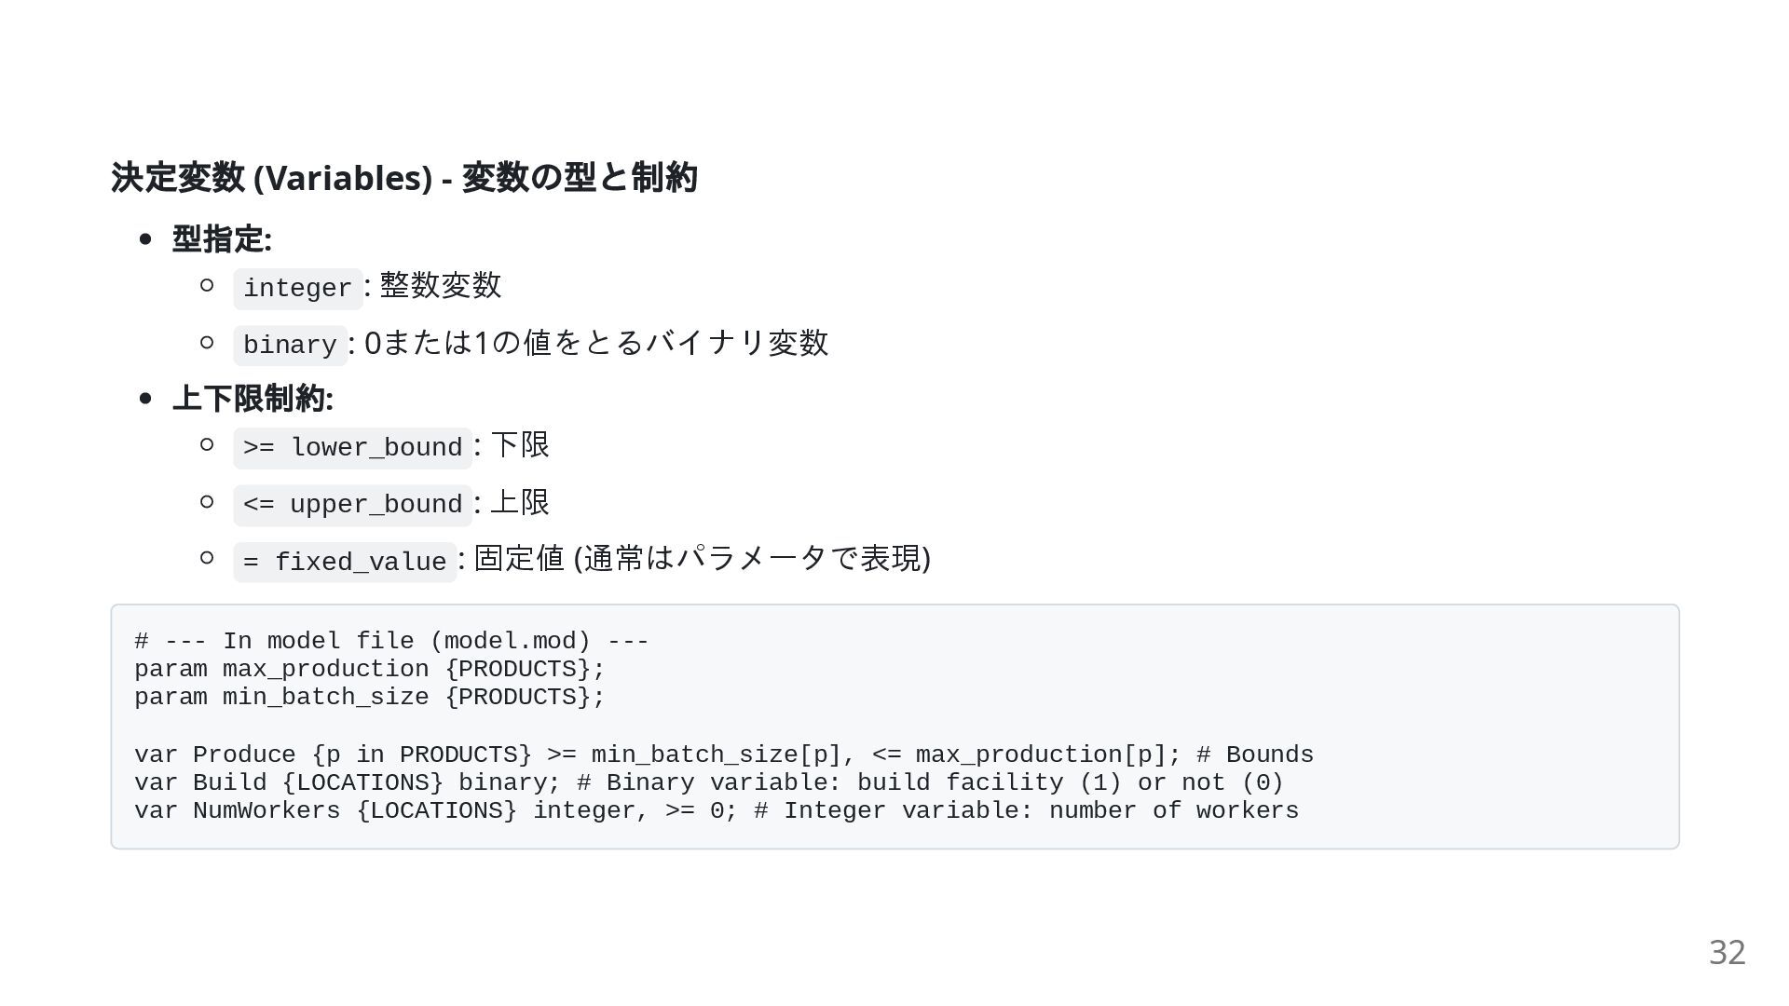Click the param max_production code line
Screen dimensions: 1789x1006
pos(370,669)
